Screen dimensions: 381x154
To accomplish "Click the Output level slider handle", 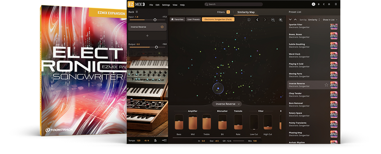I will pyautogui.click(x=156, y=47).
